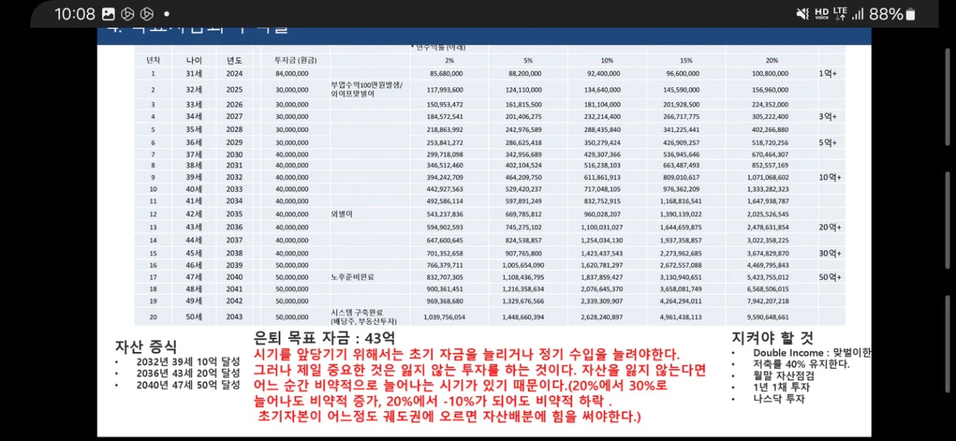Image resolution: width=956 pixels, height=441 pixels.
Task: Tap the LTE network indicator
Action: (x=841, y=14)
